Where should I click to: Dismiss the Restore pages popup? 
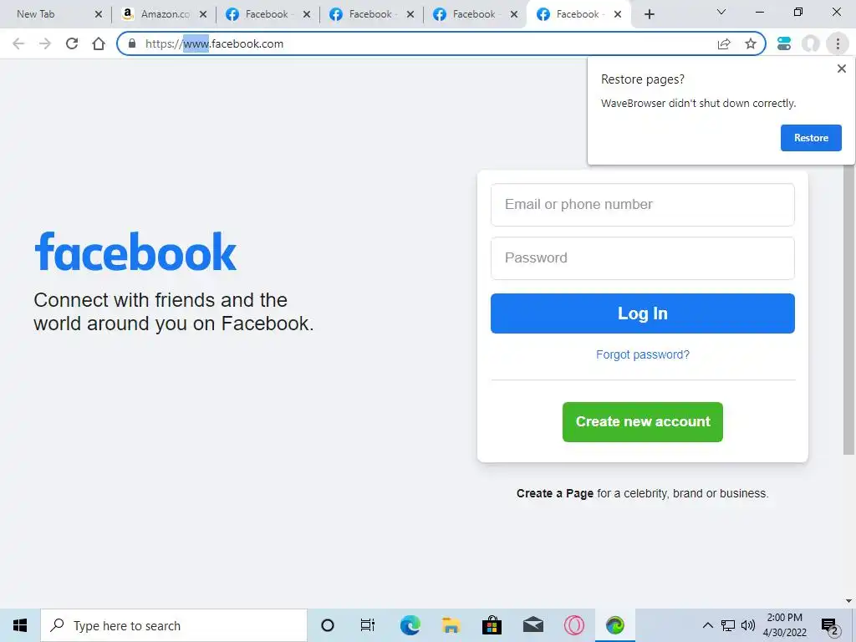click(841, 69)
